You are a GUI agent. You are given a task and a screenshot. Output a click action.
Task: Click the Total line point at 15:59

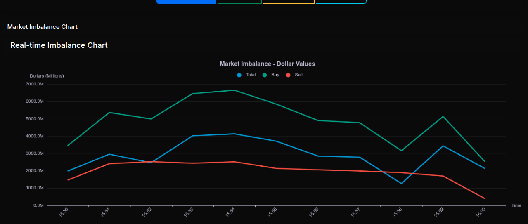tap(443, 146)
